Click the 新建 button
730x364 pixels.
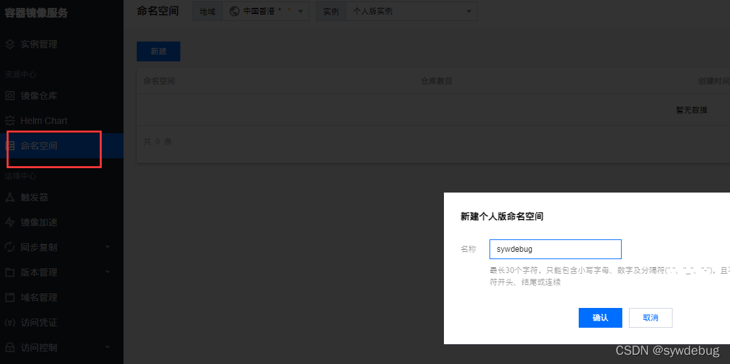159,51
